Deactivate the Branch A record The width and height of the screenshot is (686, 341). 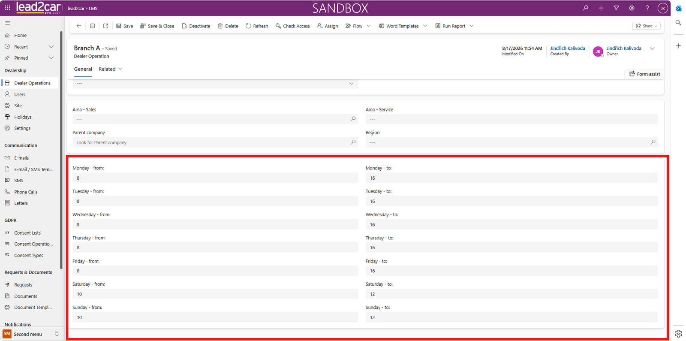pyautogui.click(x=196, y=26)
